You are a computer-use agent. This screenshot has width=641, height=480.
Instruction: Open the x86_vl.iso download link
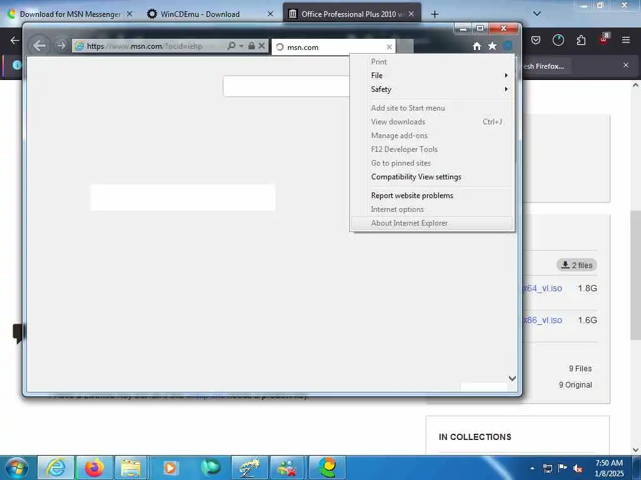[x=543, y=321]
